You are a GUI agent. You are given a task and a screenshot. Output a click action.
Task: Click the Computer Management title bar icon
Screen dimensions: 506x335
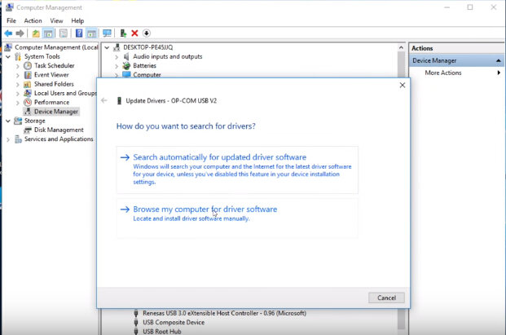(10, 7)
